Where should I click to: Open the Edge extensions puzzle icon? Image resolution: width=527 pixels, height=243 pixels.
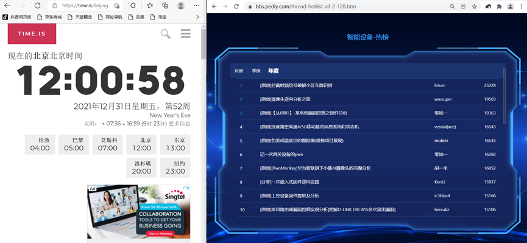(133, 5)
